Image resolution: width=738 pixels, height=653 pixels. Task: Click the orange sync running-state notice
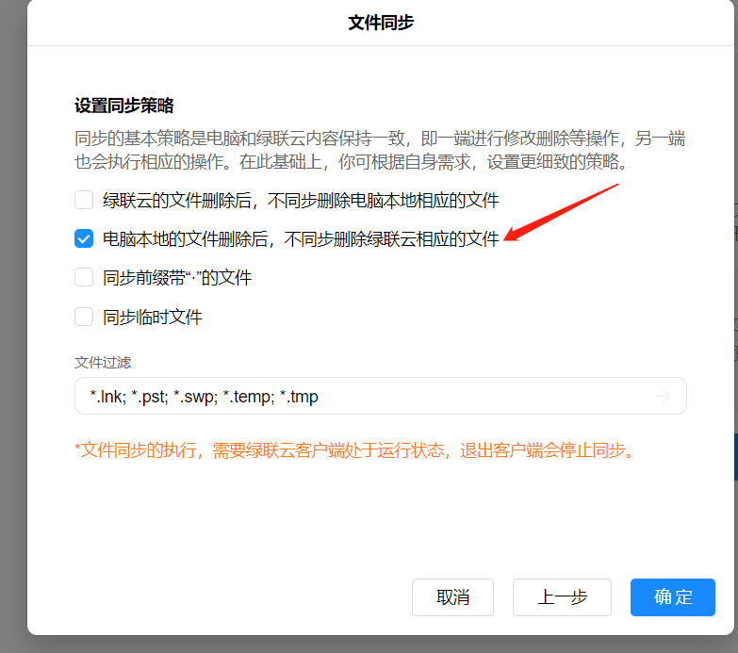click(x=355, y=450)
